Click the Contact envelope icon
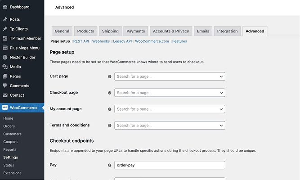The height and width of the screenshot is (180, 300). point(5,95)
